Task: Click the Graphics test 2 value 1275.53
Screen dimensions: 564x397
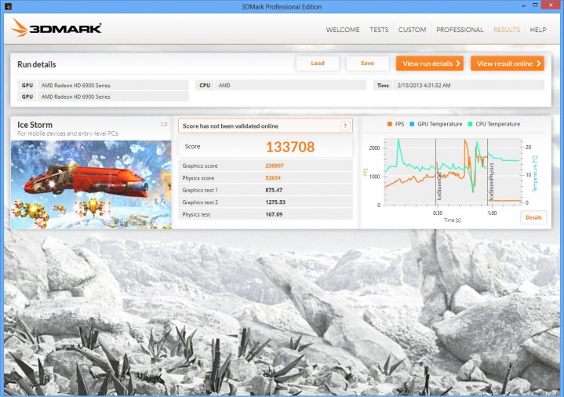Action: click(275, 202)
